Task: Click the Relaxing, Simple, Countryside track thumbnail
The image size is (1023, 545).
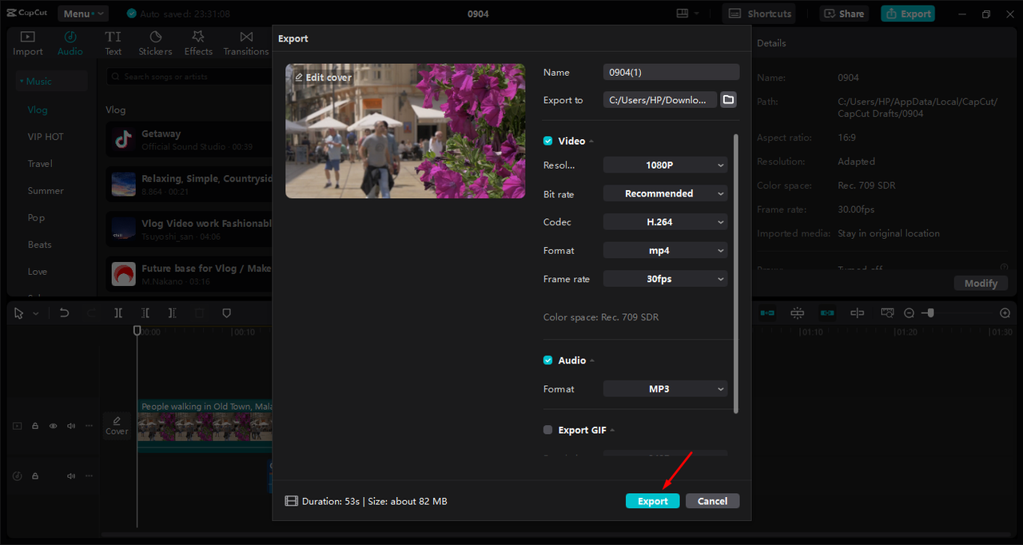Action: [x=123, y=185]
